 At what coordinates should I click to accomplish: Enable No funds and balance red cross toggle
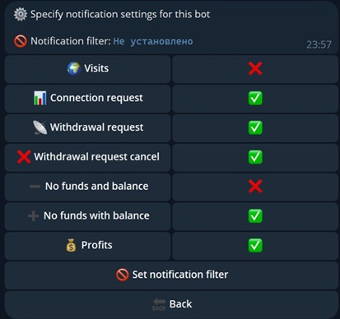[x=255, y=187]
